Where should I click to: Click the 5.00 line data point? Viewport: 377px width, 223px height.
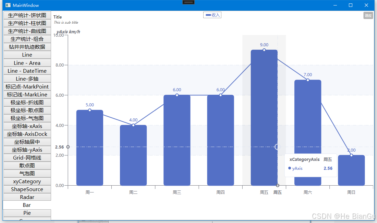tap(90, 110)
